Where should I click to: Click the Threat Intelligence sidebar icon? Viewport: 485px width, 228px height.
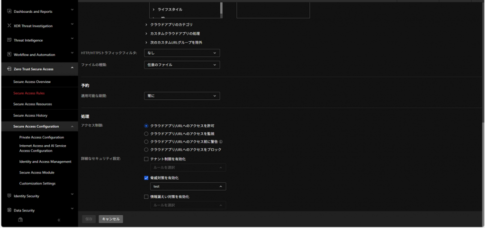point(9,40)
